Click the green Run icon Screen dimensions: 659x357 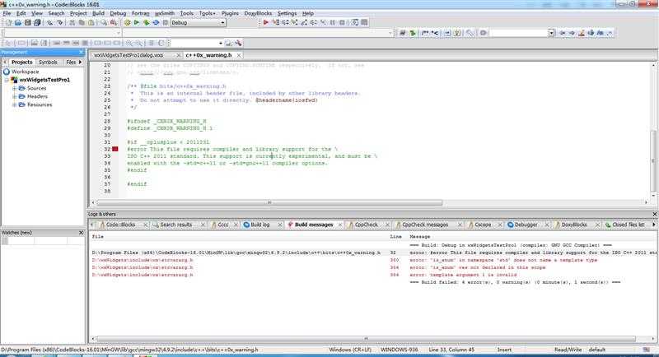(136, 23)
